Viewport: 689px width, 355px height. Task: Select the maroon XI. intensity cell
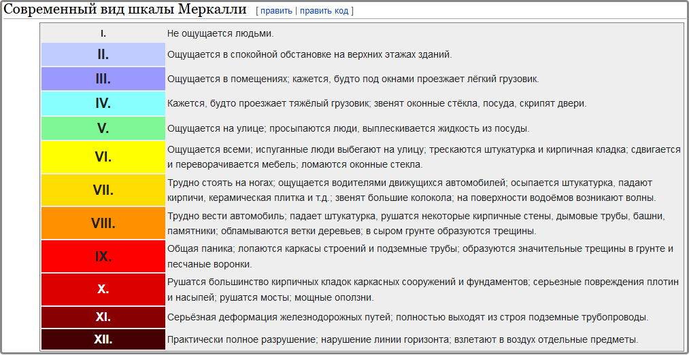[x=103, y=317]
